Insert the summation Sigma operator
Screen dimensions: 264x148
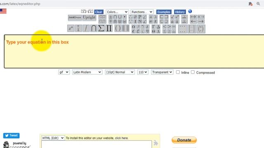coord(101,28)
